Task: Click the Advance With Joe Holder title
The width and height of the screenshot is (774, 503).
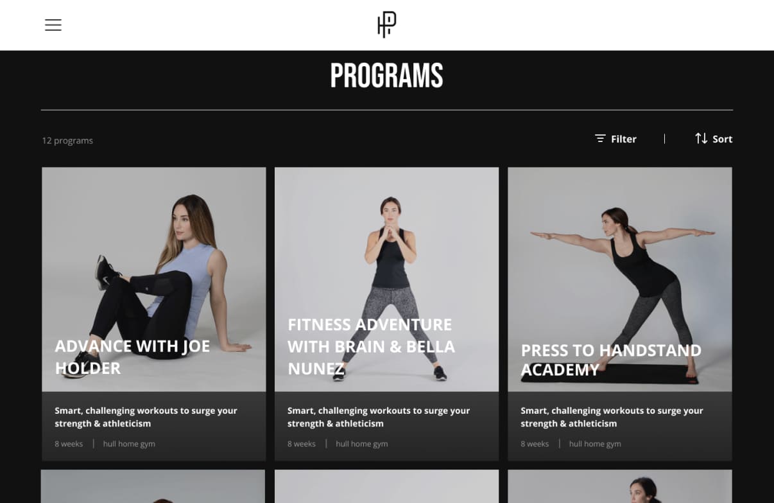Action: click(x=132, y=357)
